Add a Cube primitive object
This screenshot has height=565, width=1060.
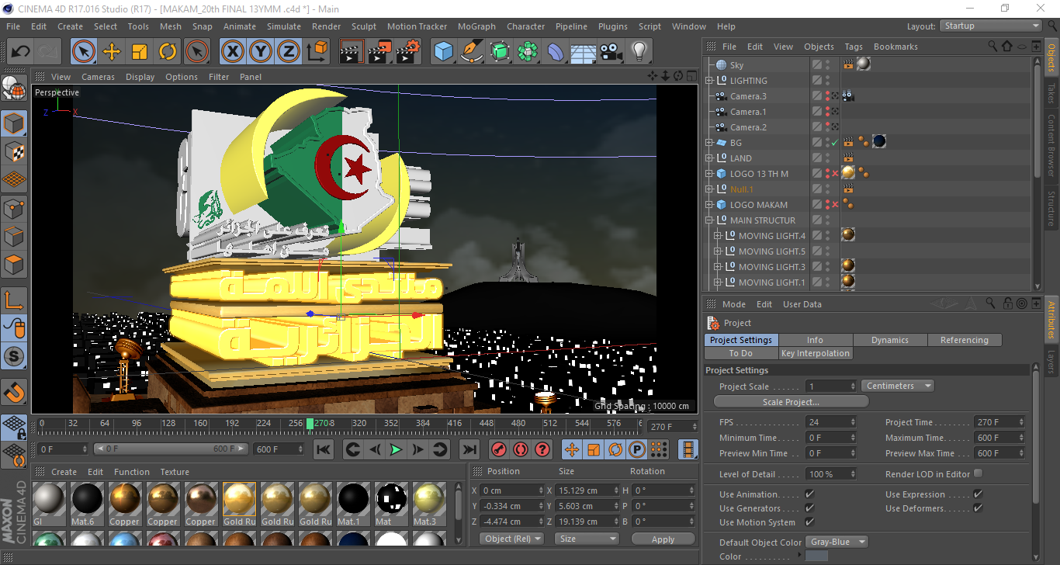point(444,52)
